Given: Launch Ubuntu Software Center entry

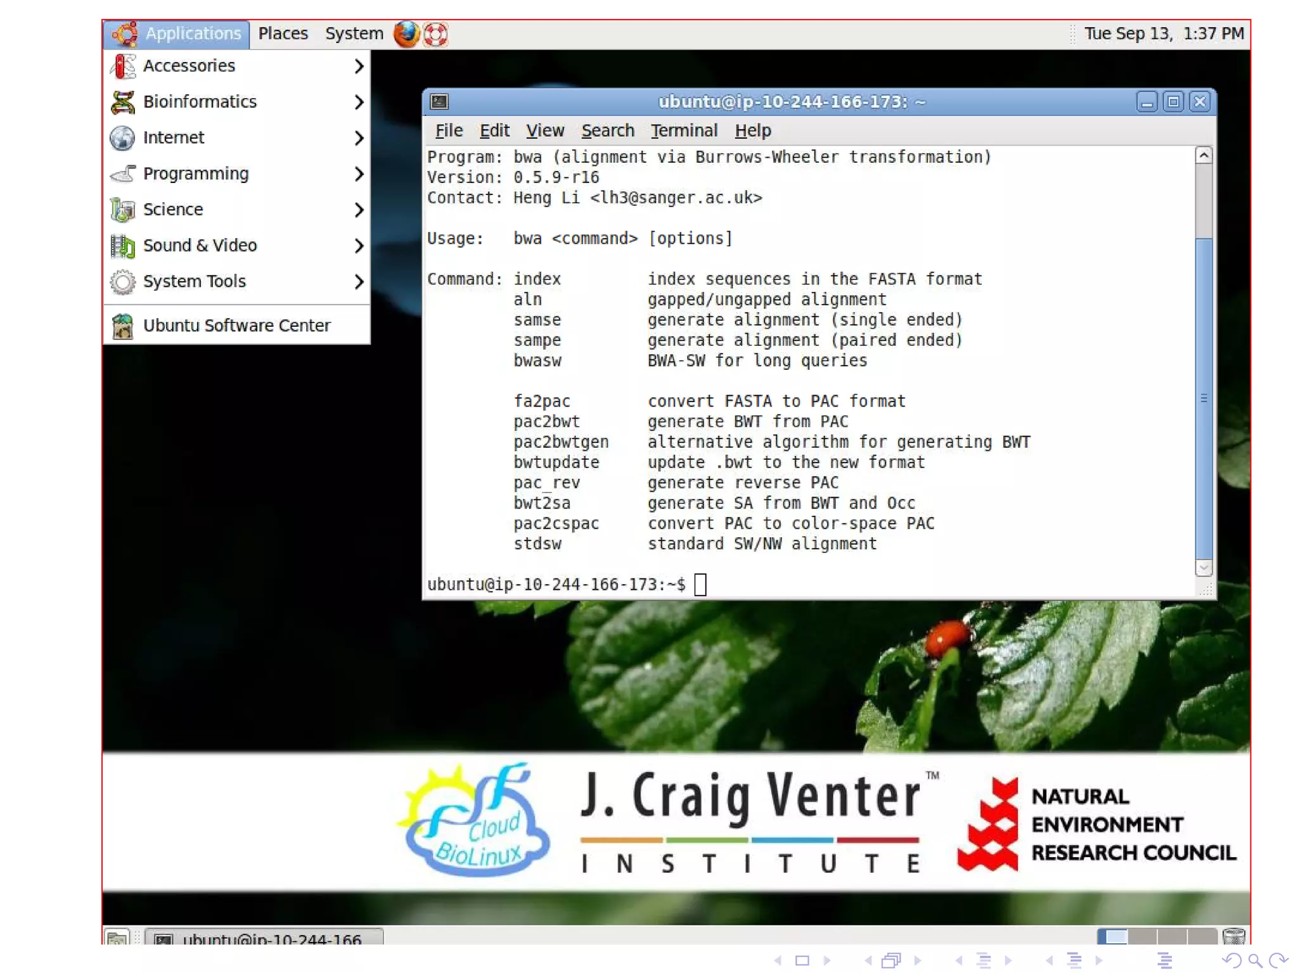Looking at the screenshot, I should (x=237, y=326).
